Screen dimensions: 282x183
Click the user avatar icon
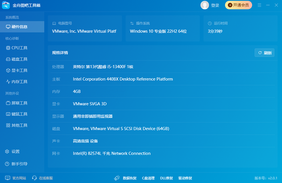point(205,5)
